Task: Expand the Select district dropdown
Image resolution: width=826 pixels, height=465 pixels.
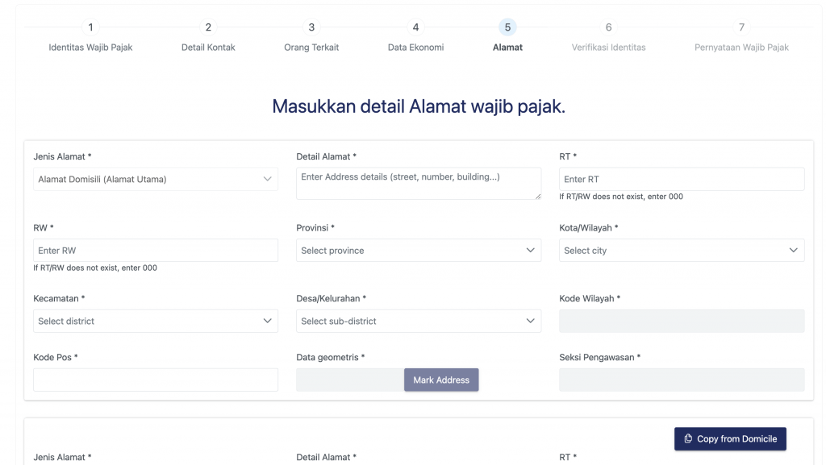Action: pyautogui.click(x=156, y=321)
